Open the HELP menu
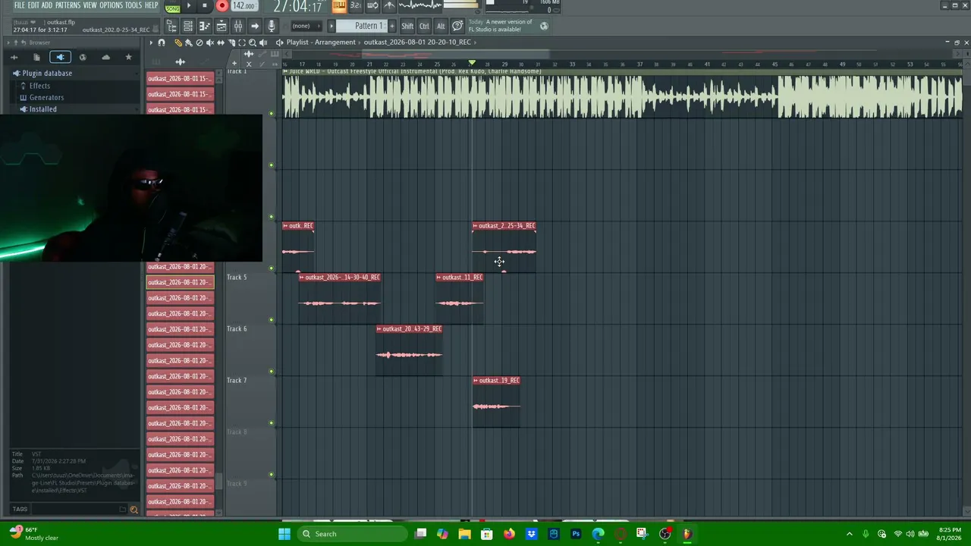The width and height of the screenshot is (971, 546). [x=152, y=5]
